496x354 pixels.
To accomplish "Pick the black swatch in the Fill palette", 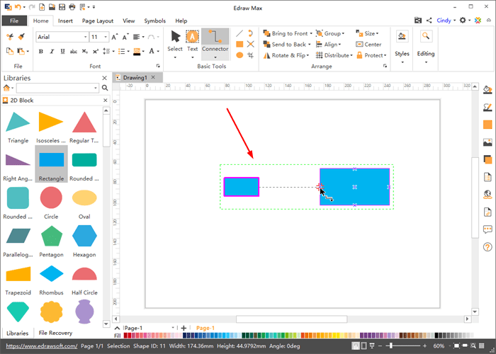I will 436,336.
